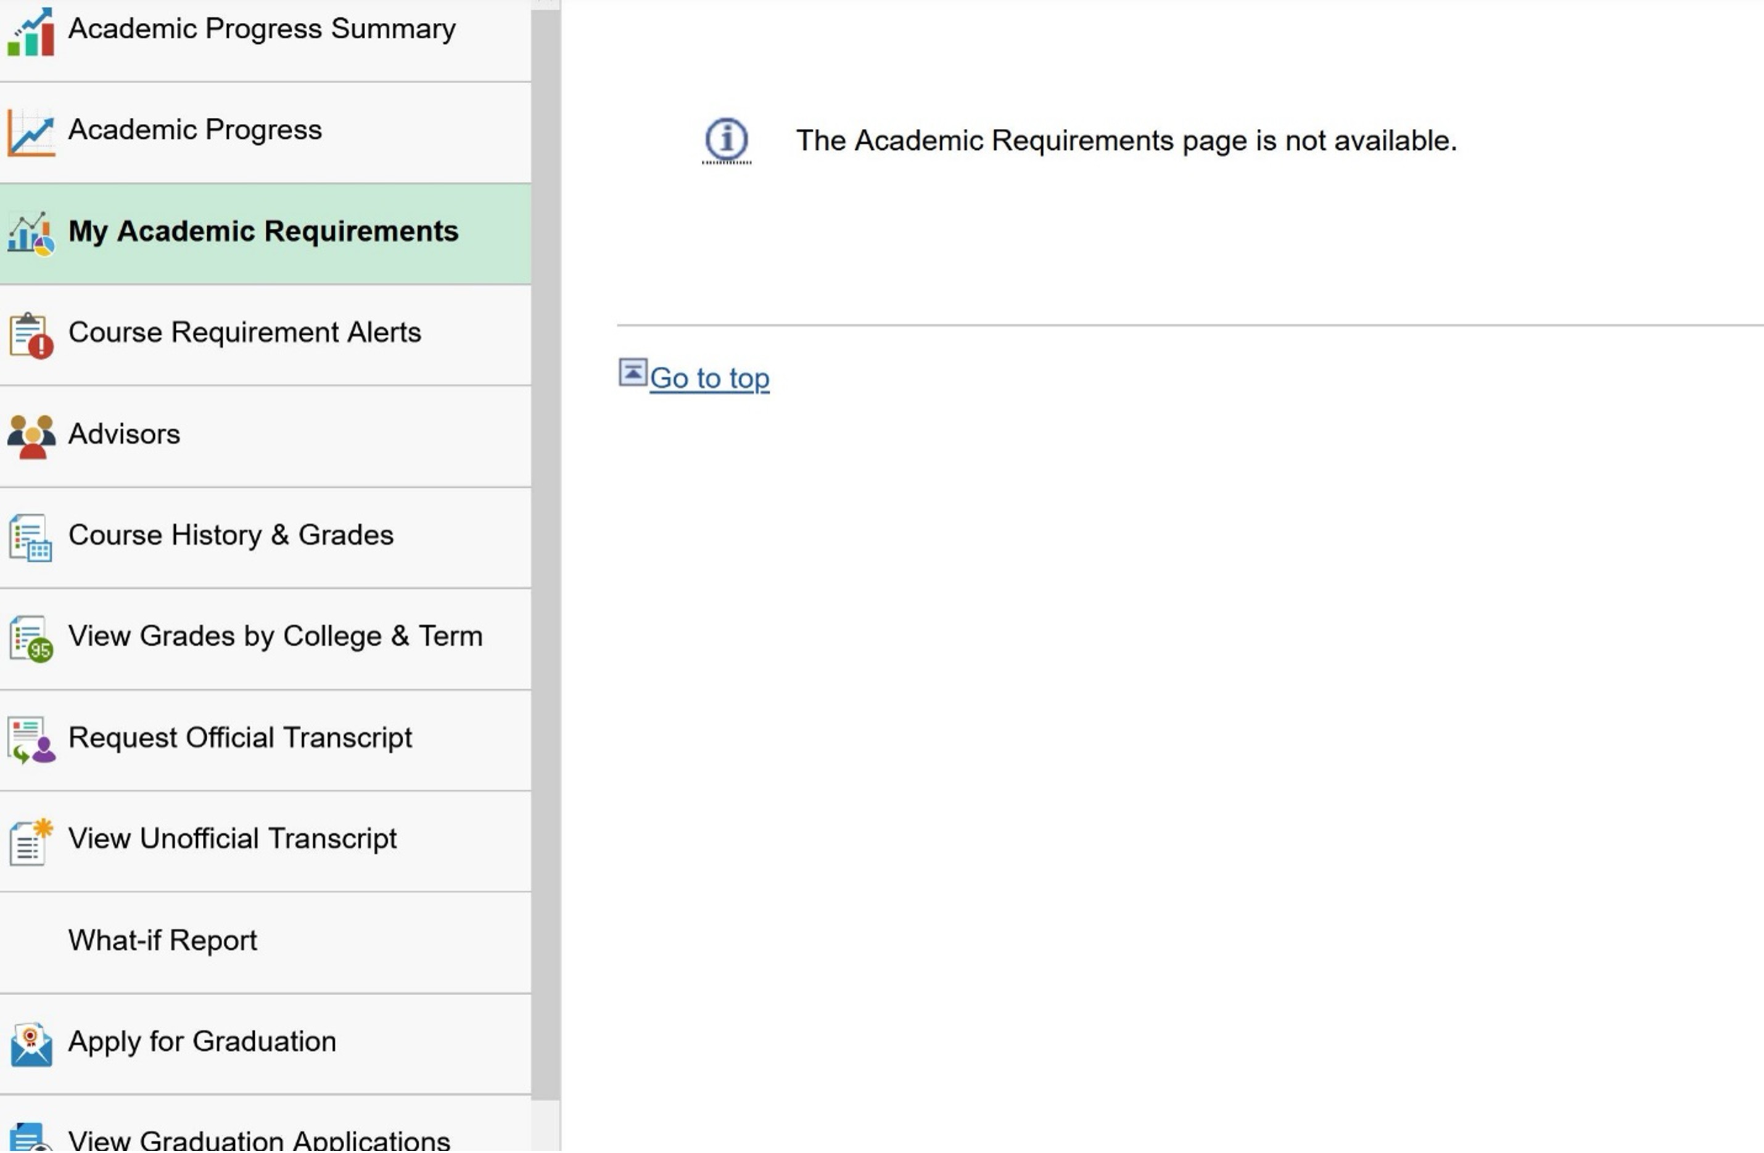1764x1153 pixels.
Task: Open View Unofficial Transcript
Action: pyautogui.click(x=265, y=842)
